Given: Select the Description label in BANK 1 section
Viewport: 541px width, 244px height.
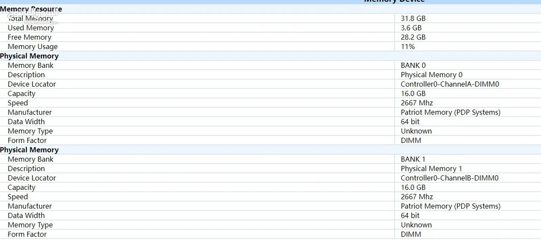Looking at the screenshot, I should point(26,169).
